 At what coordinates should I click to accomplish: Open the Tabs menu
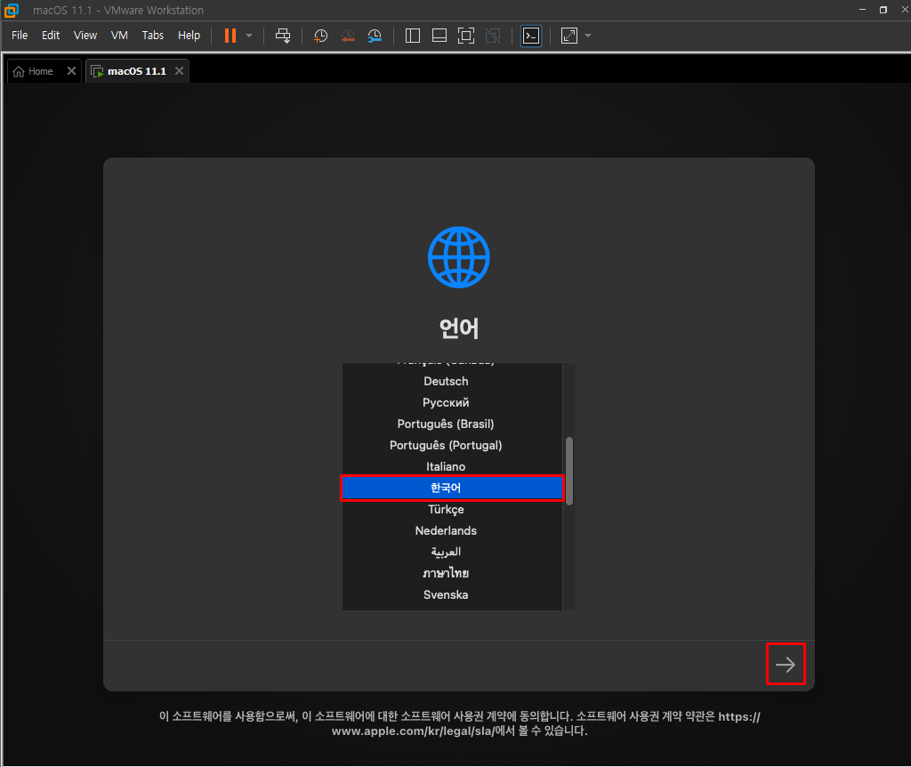pyautogui.click(x=153, y=36)
